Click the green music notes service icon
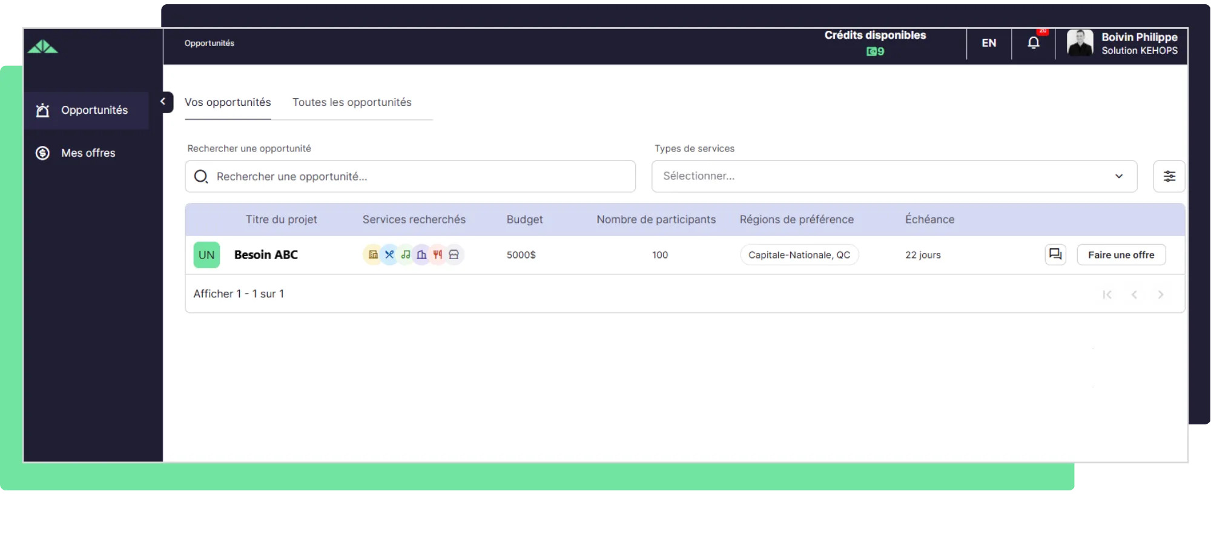The height and width of the screenshot is (560, 1211). pyautogui.click(x=406, y=255)
